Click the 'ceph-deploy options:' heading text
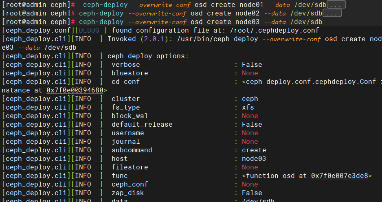382x202 pixels. click(148, 56)
